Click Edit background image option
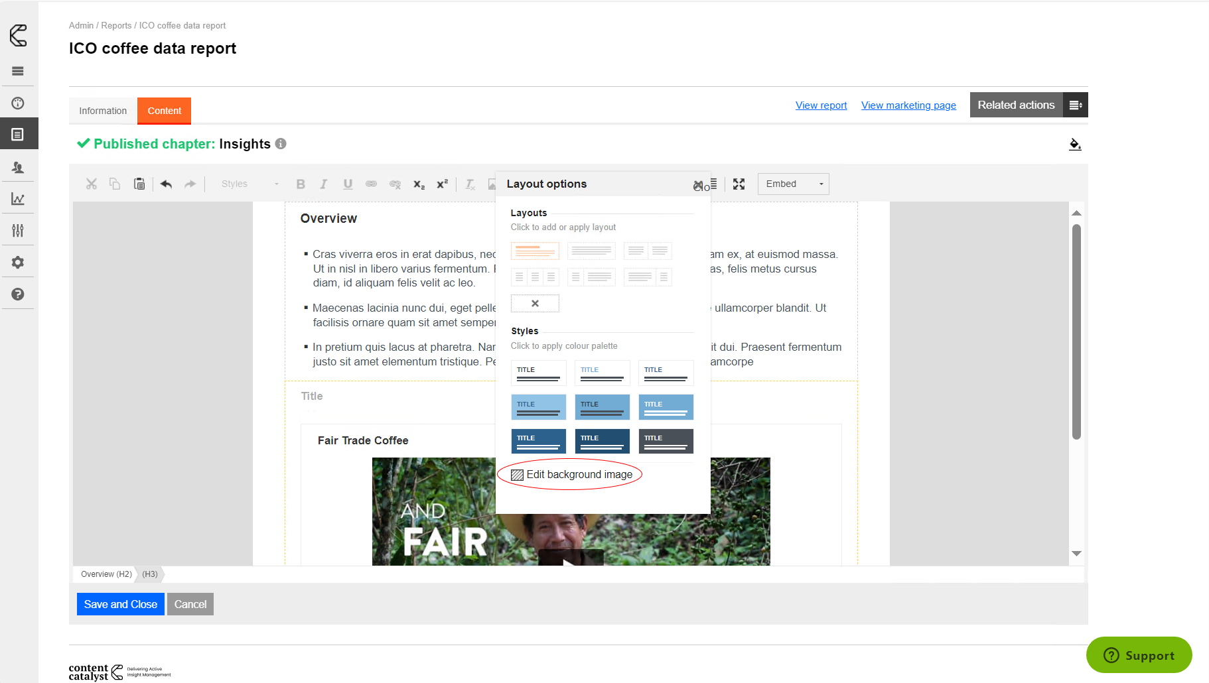Viewport: 1209px width, 683px height. [x=572, y=475]
